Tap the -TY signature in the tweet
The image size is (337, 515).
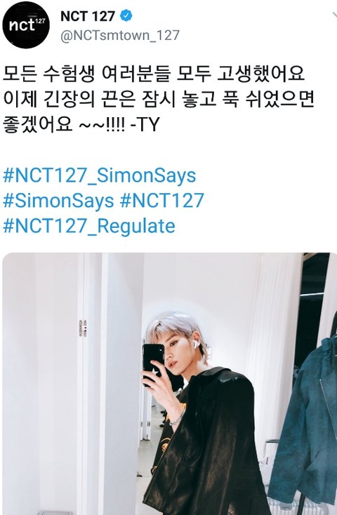[145, 125]
